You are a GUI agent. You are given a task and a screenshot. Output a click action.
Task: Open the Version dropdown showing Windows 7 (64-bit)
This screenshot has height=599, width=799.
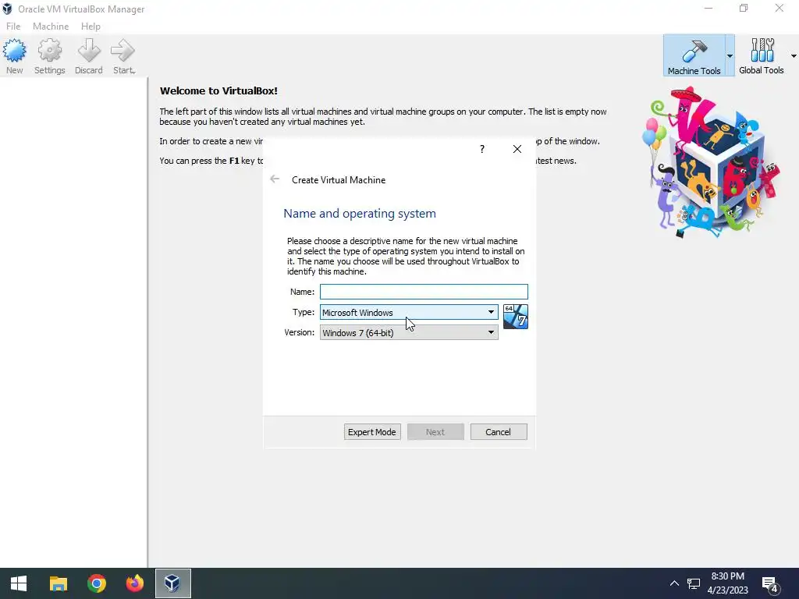click(x=409, y=332)
